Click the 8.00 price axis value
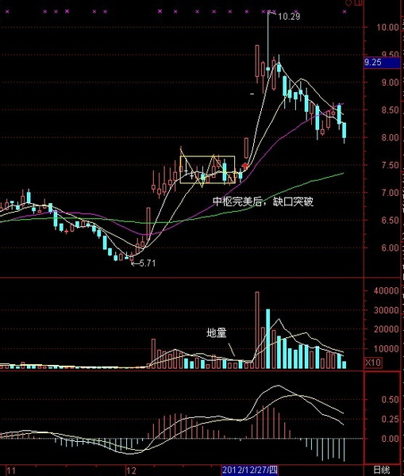Image resolution: width=404 pixels, height=476 pixels. [390, 137]
